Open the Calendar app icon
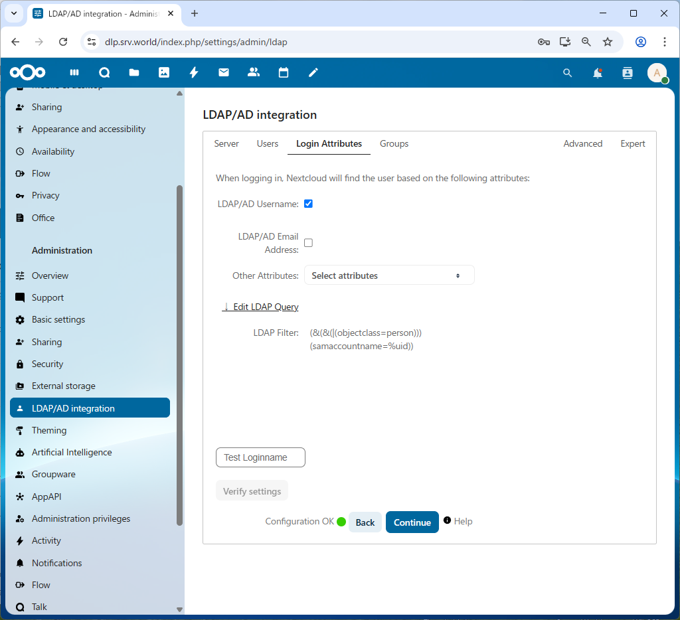This screenshot has height=620, width=680. (284, 72)
